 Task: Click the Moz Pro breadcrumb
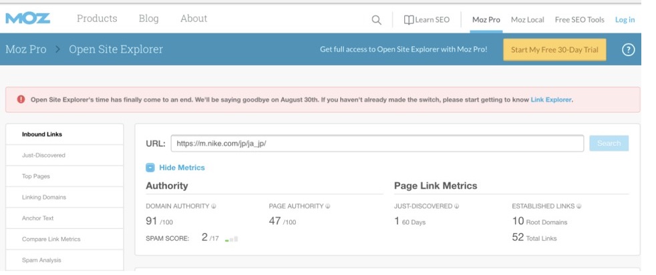pyautogui.click(x=26, y=49)
